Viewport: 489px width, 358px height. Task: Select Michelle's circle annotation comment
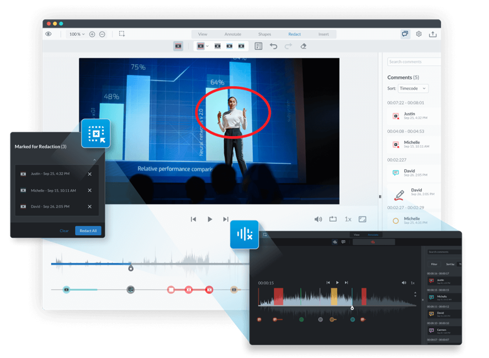pos(414,220)
